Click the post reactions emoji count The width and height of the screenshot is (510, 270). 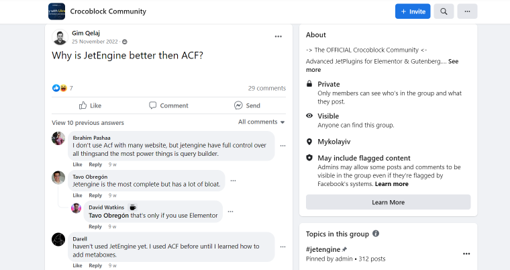click(62, 88)
